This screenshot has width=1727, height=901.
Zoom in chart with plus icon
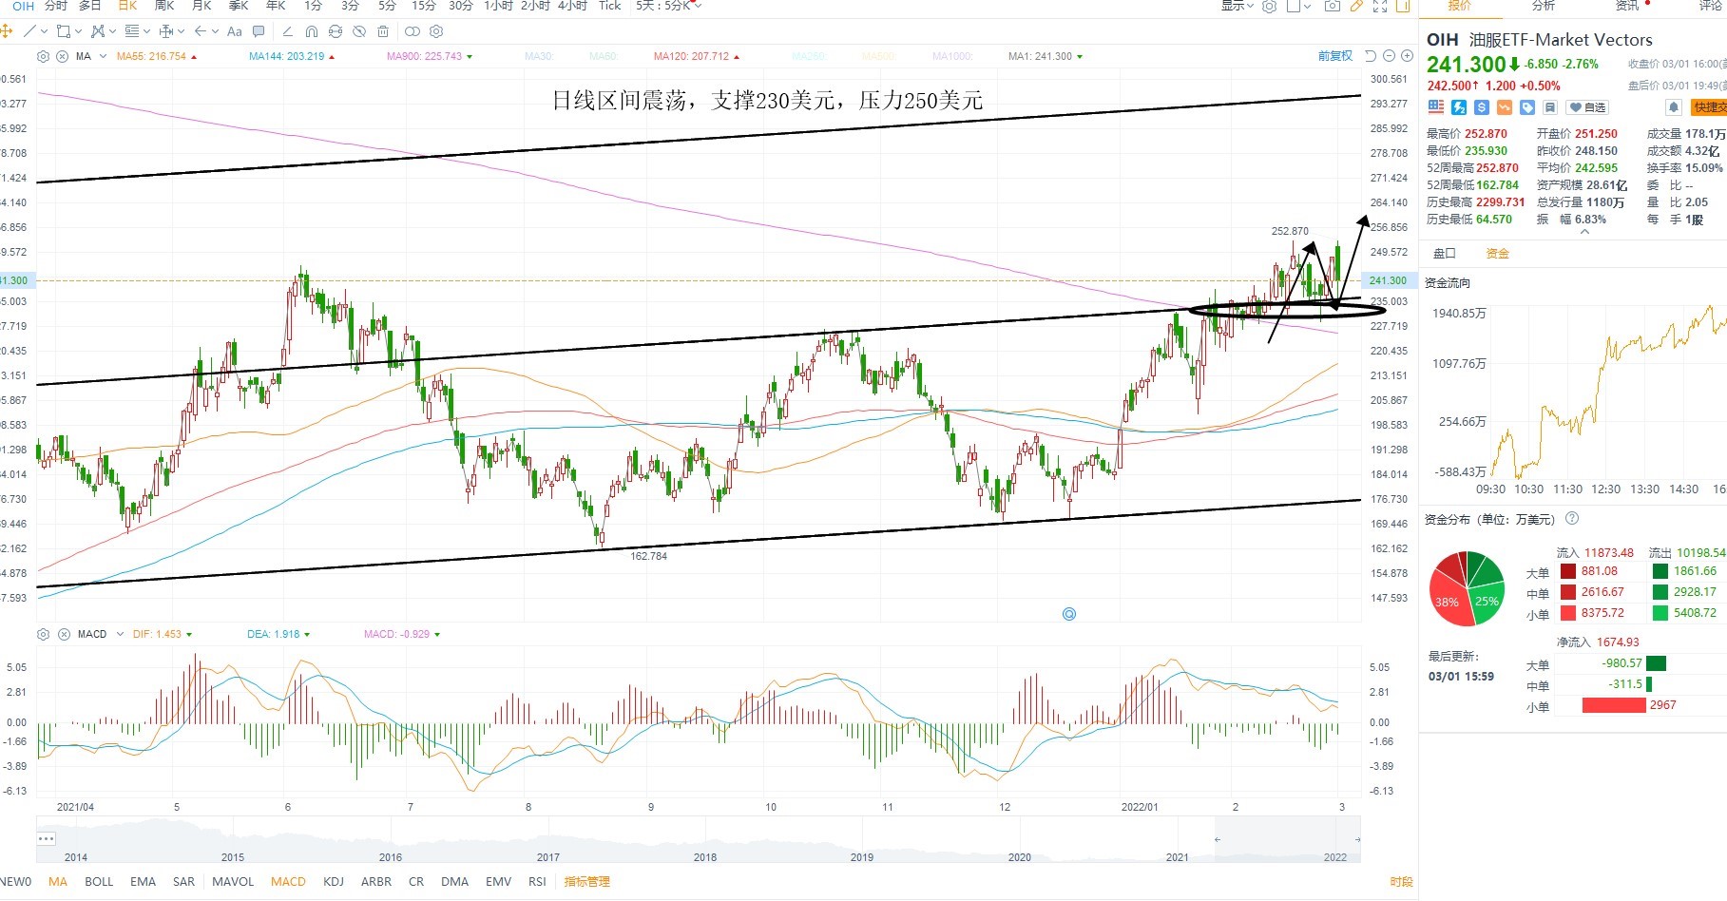pos(1407,56)
